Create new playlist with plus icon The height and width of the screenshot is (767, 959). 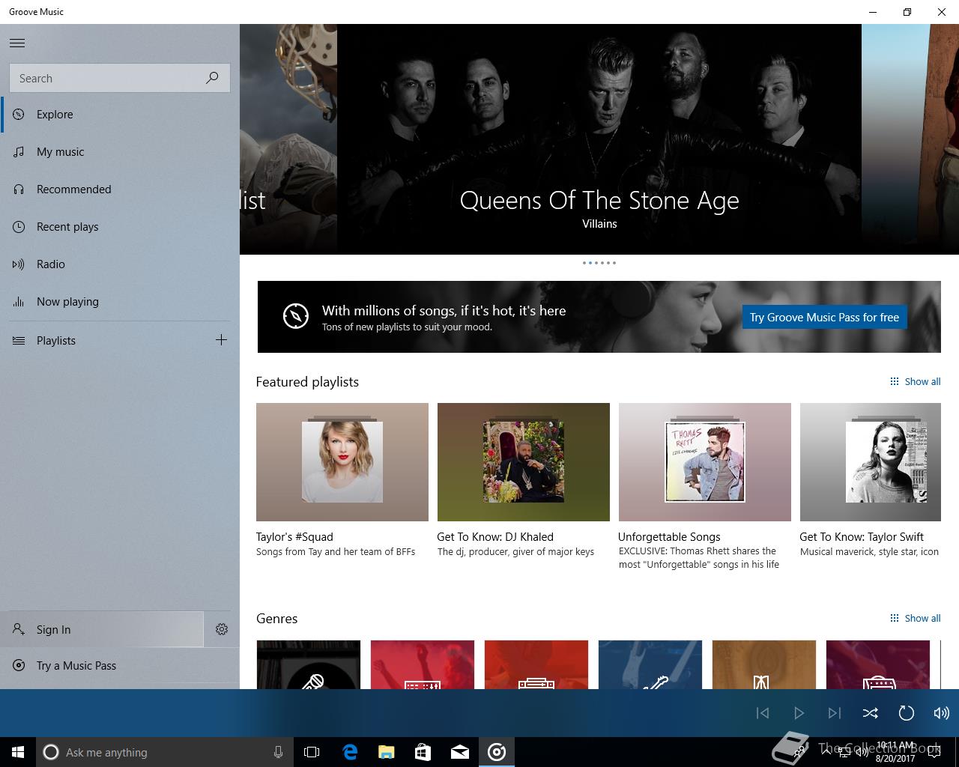click(221, 340)
